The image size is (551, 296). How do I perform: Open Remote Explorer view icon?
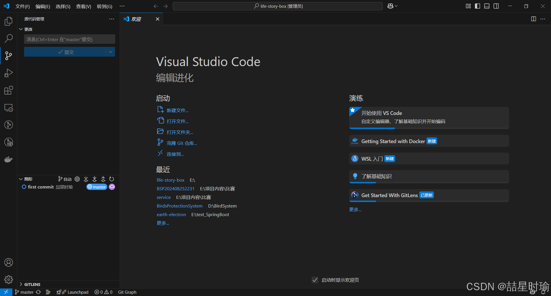tap(9, 108)
